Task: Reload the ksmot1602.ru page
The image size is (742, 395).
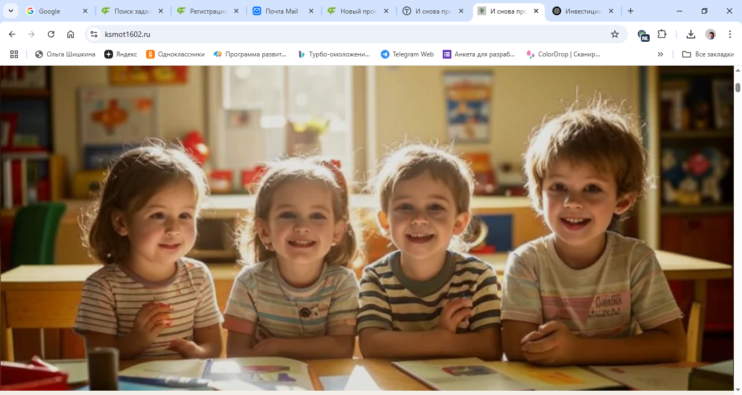Action: pyautogui.click(x=51, y=34)
